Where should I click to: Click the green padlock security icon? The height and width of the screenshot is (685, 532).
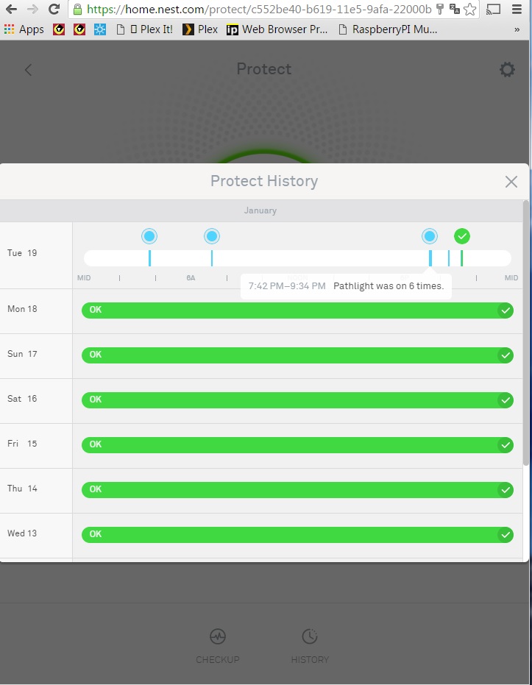77,9
